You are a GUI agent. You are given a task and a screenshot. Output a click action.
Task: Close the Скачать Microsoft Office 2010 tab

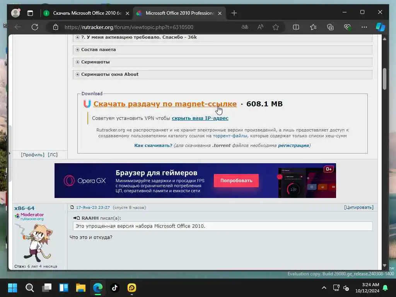coord(128,13)
